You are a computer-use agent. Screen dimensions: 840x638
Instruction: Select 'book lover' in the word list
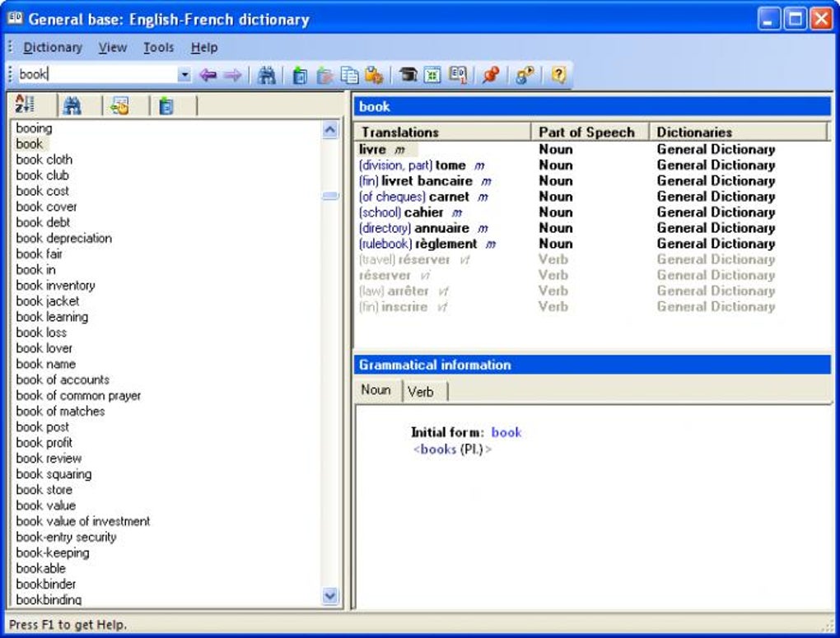(x=44, y=348)
